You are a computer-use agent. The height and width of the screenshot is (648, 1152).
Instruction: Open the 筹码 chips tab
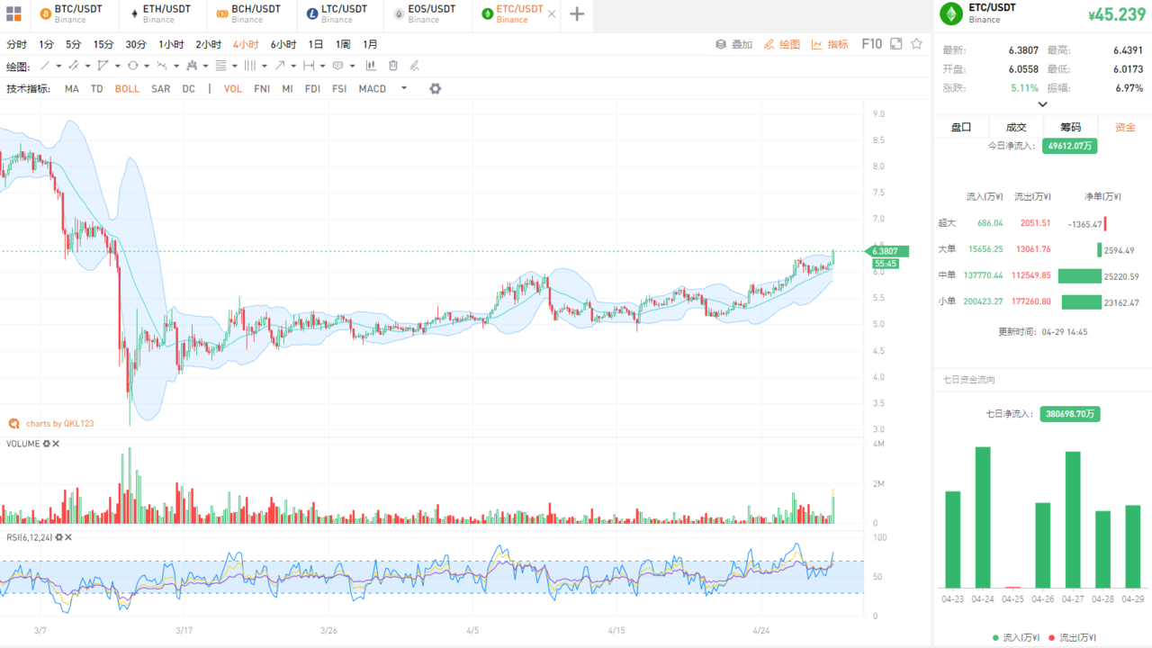[x=1070, y=127]
